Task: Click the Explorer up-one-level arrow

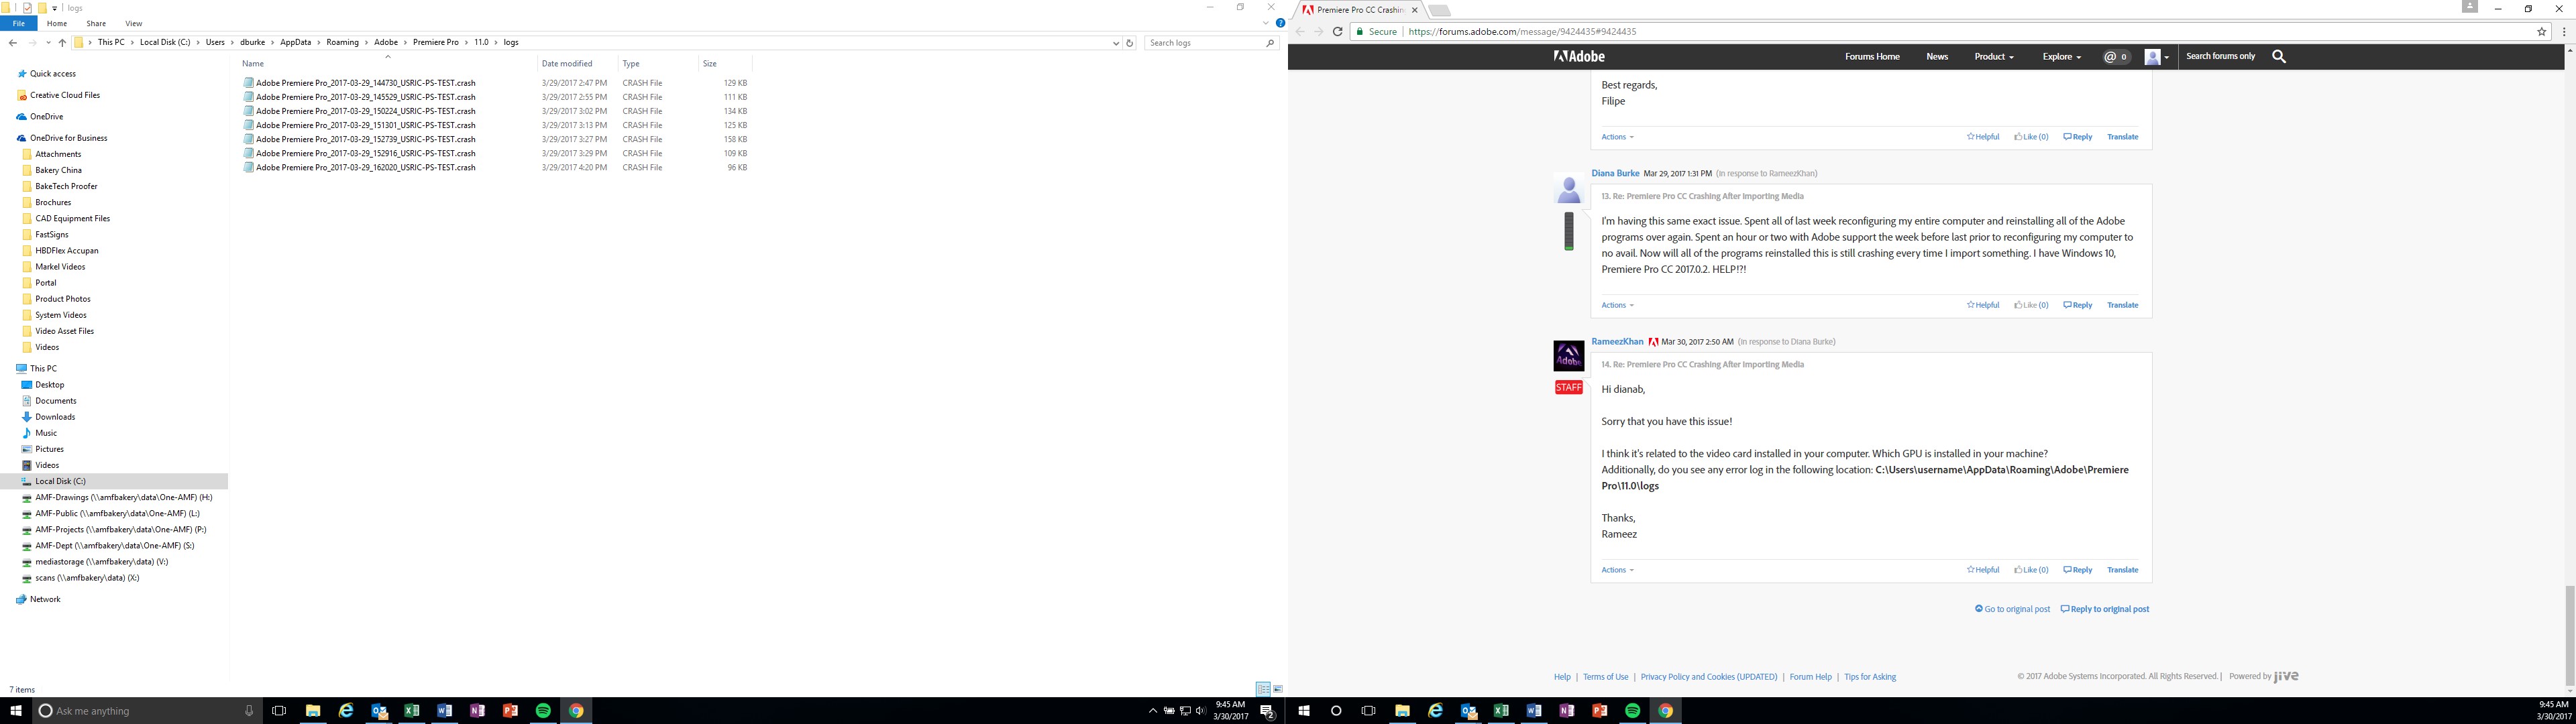Action: 62,43
